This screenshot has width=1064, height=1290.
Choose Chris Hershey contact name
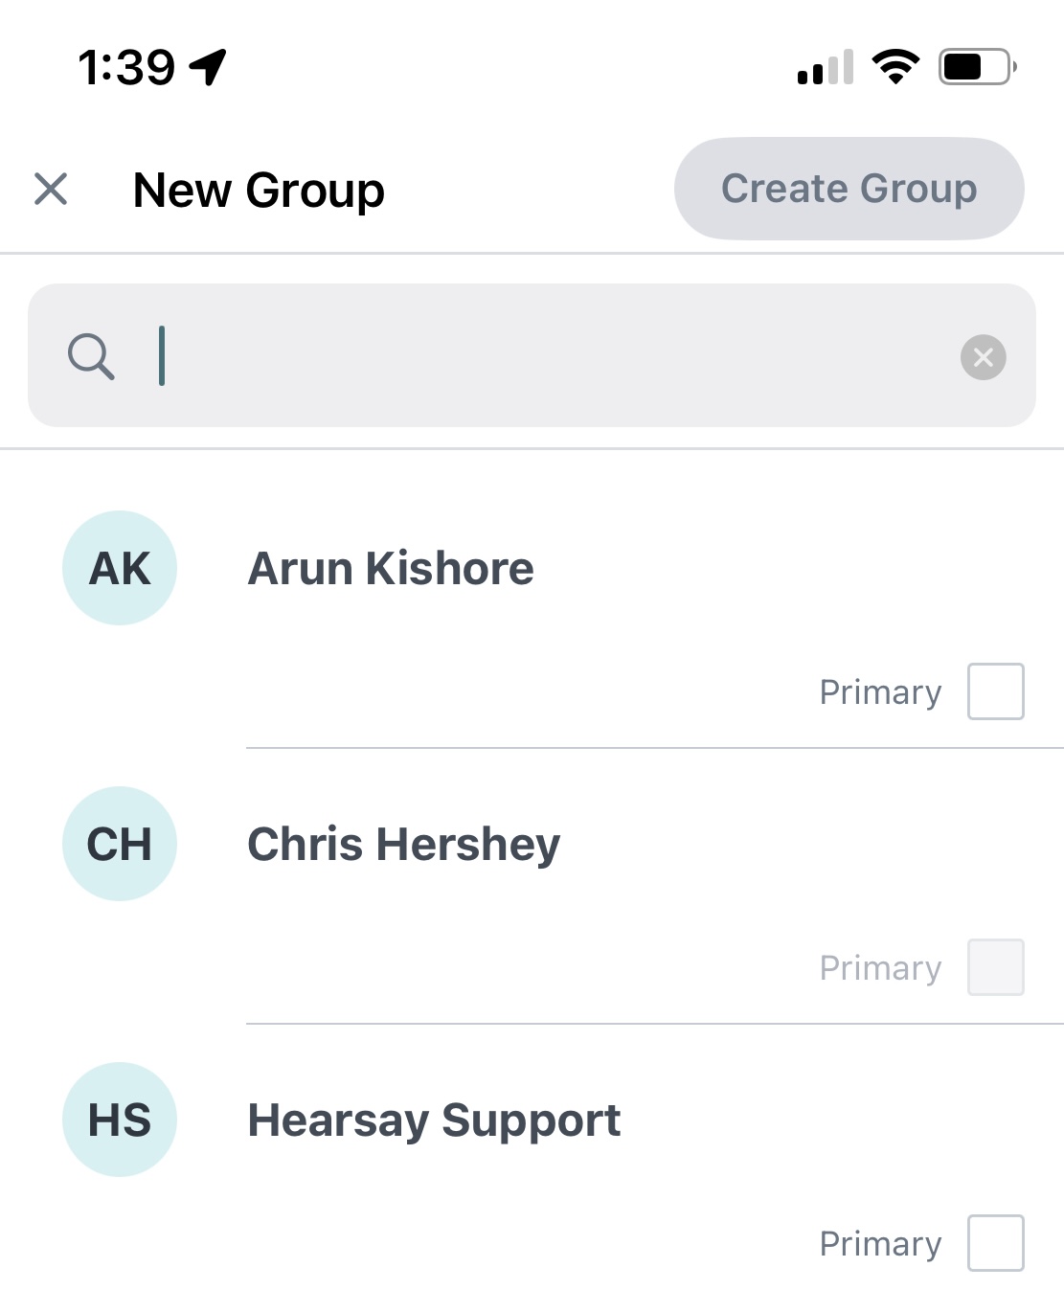pyautogui.click(x=404, y=845)
